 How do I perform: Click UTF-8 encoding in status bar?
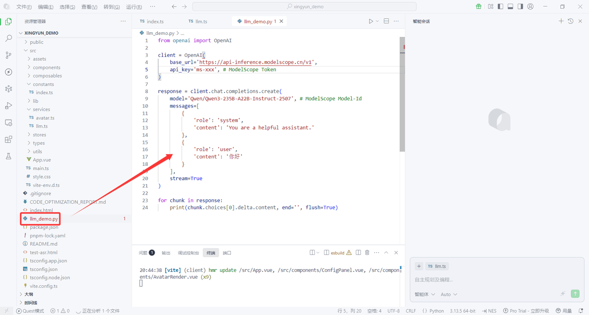(x=393, y=311)
